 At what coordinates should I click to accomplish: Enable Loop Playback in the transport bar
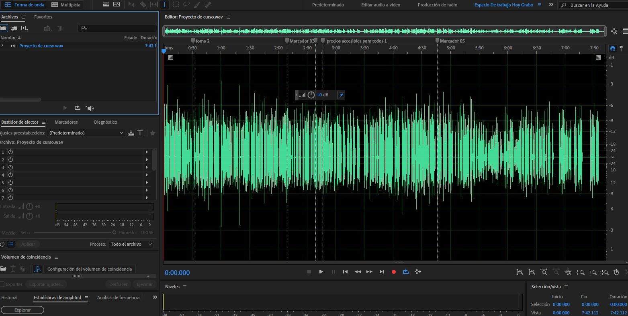pos(405,272)
